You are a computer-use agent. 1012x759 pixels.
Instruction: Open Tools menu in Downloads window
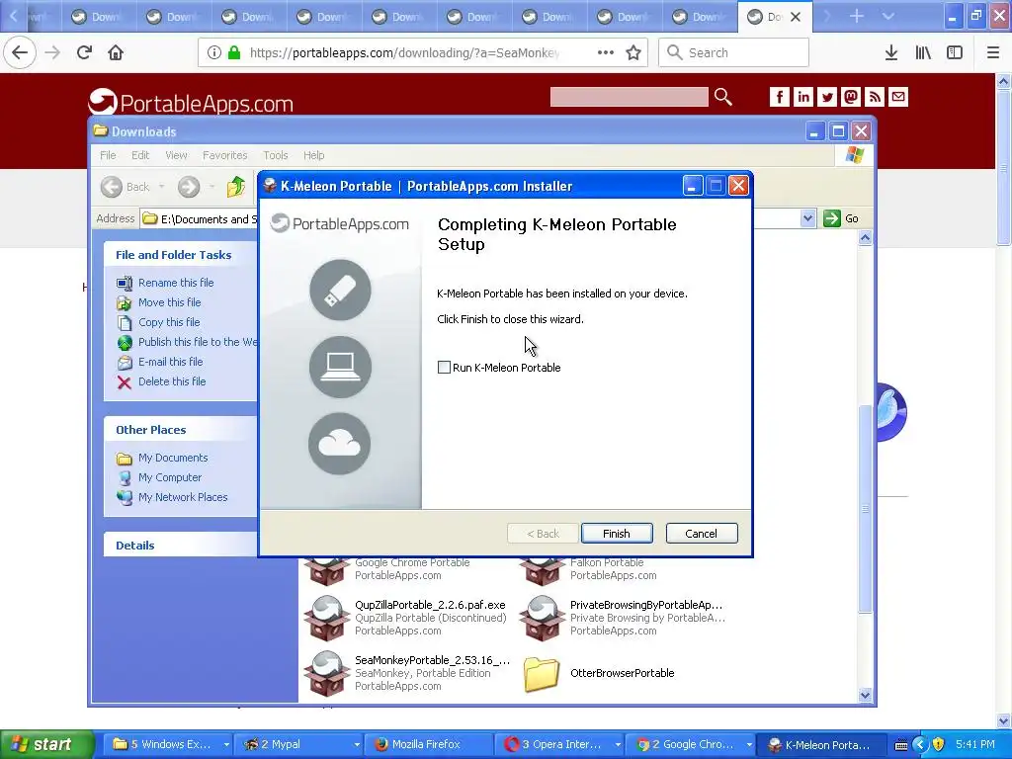pos(276,155)
